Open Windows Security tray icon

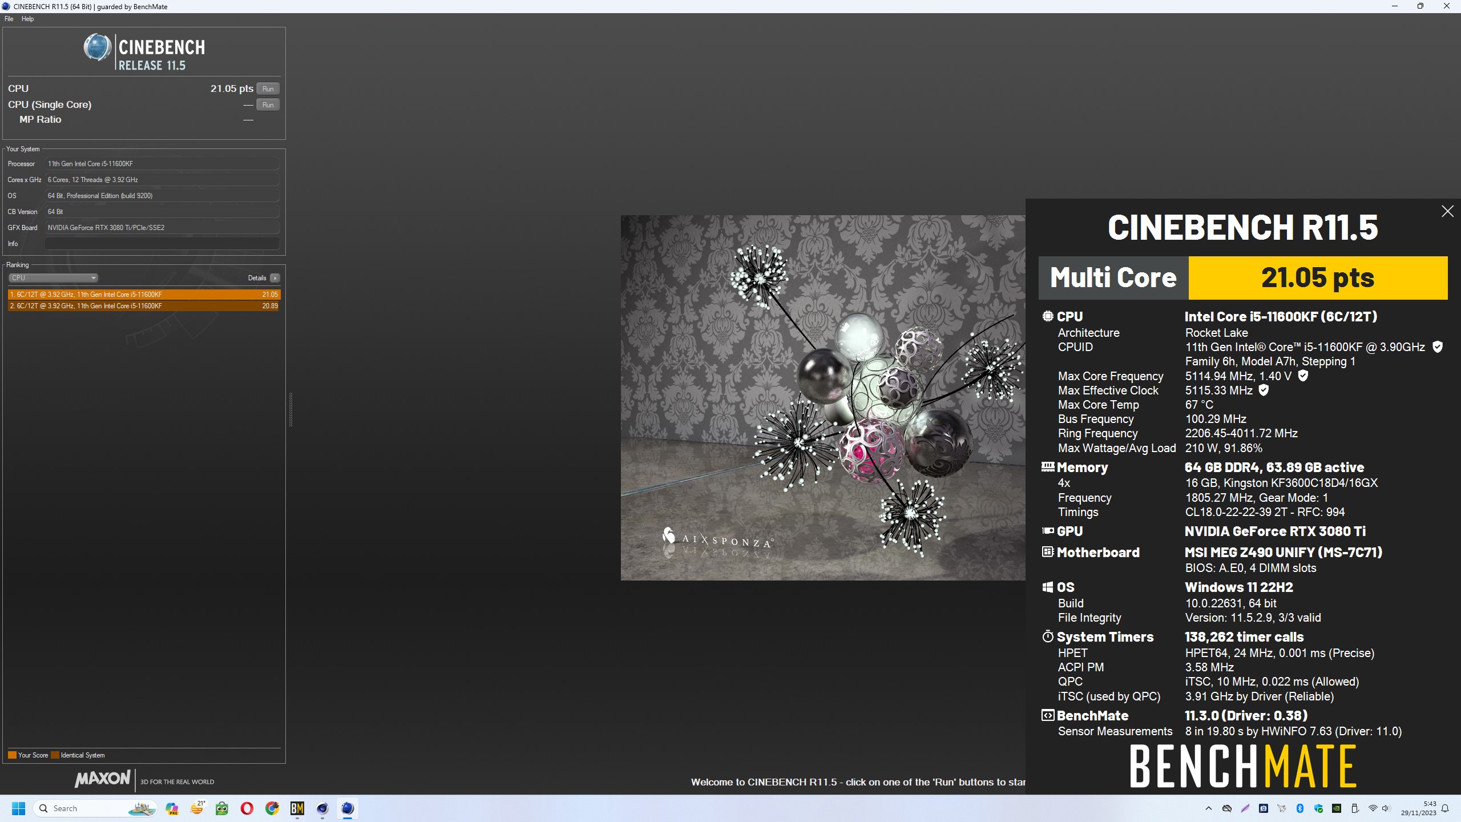1318,808
